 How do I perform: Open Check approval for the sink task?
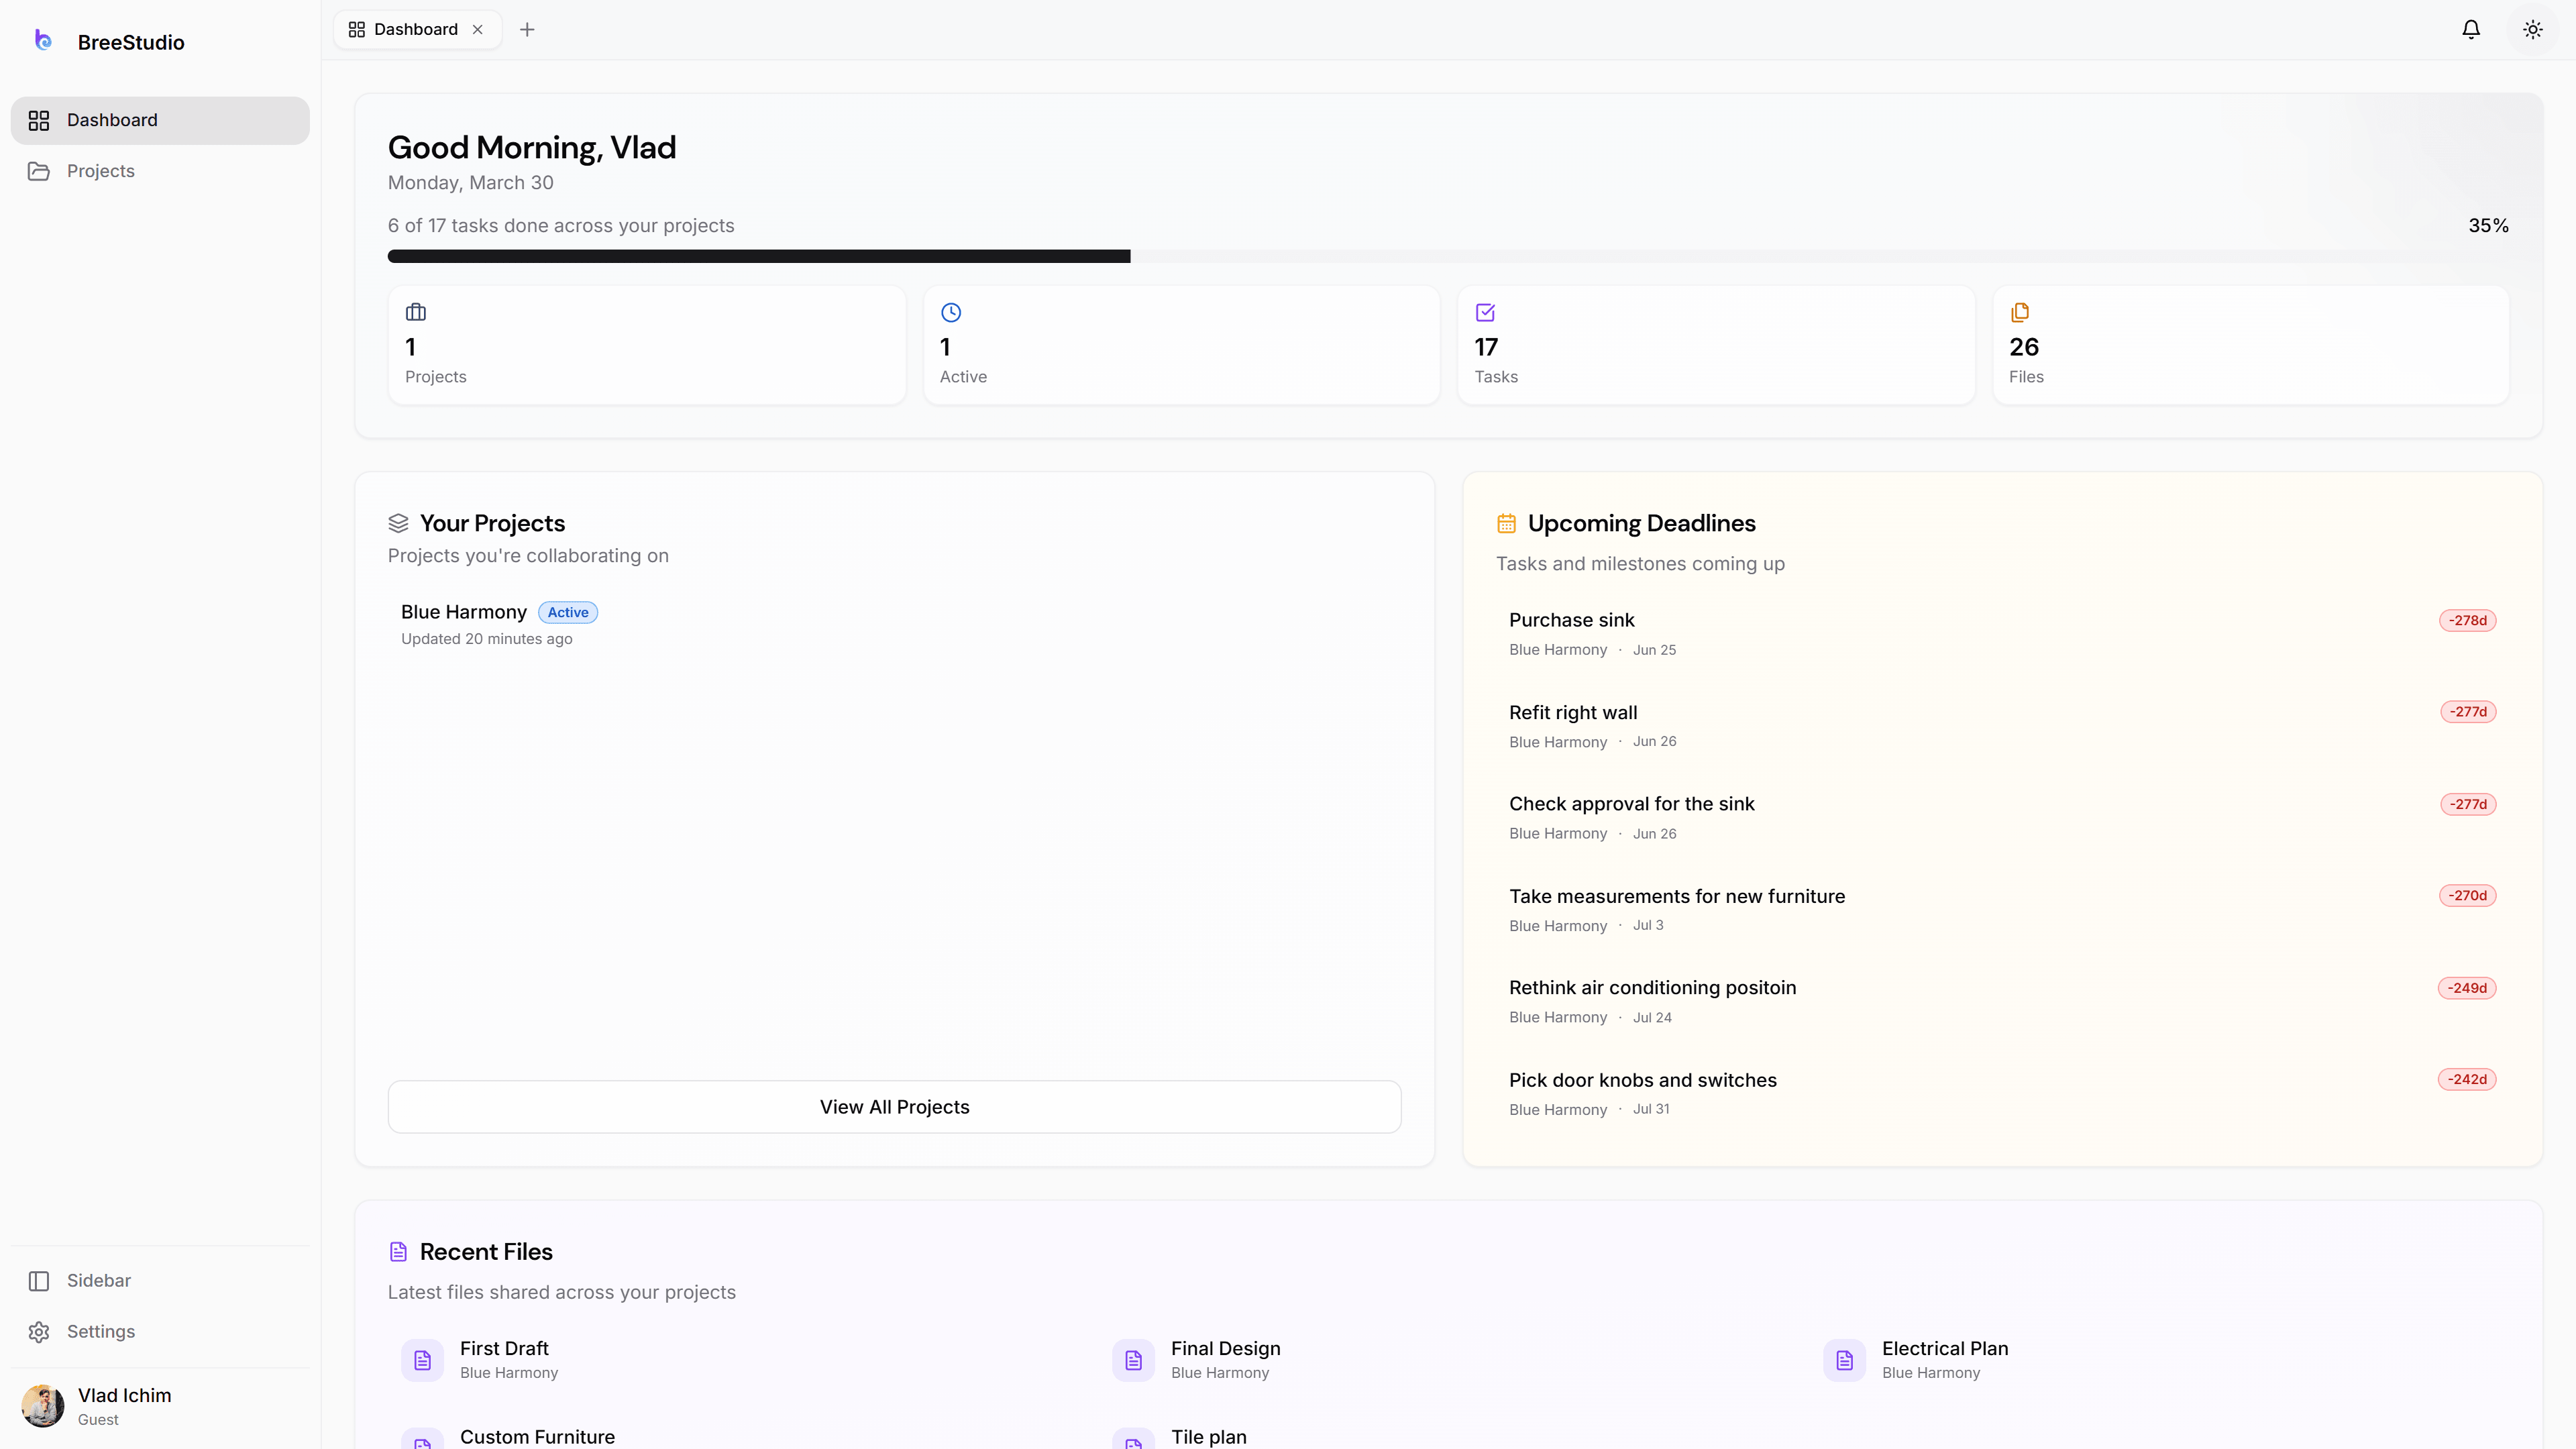(x=2002, y=818)
